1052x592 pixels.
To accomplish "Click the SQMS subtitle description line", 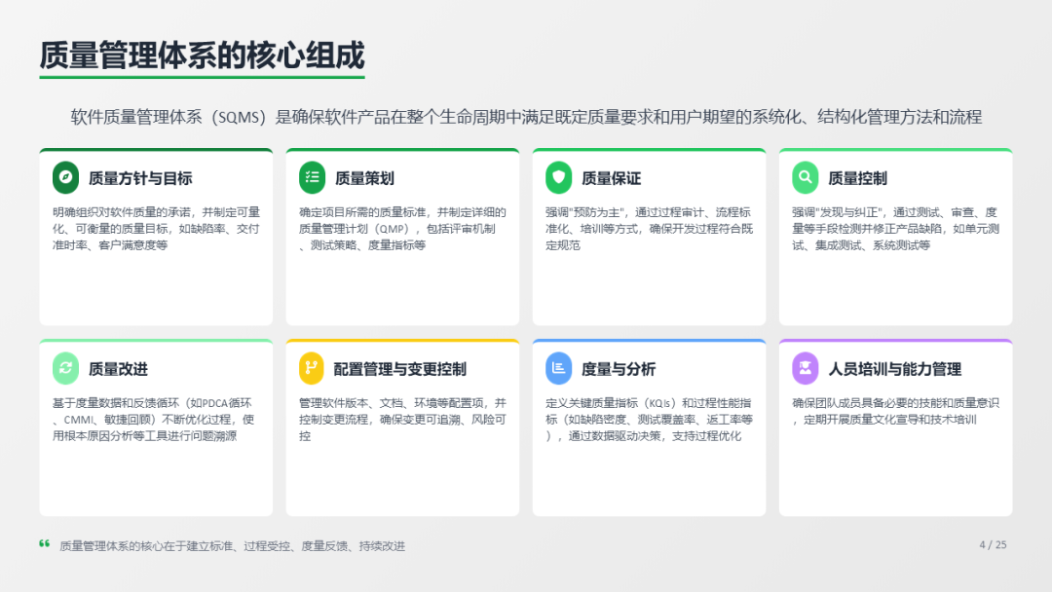I will click(526, 118).
